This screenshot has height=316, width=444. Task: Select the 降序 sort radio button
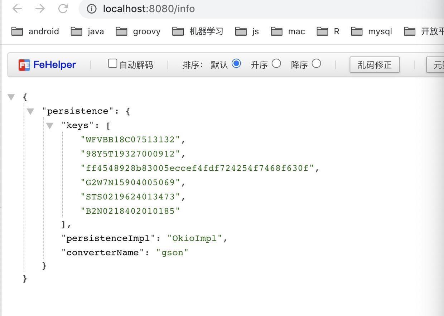point(316,64)
